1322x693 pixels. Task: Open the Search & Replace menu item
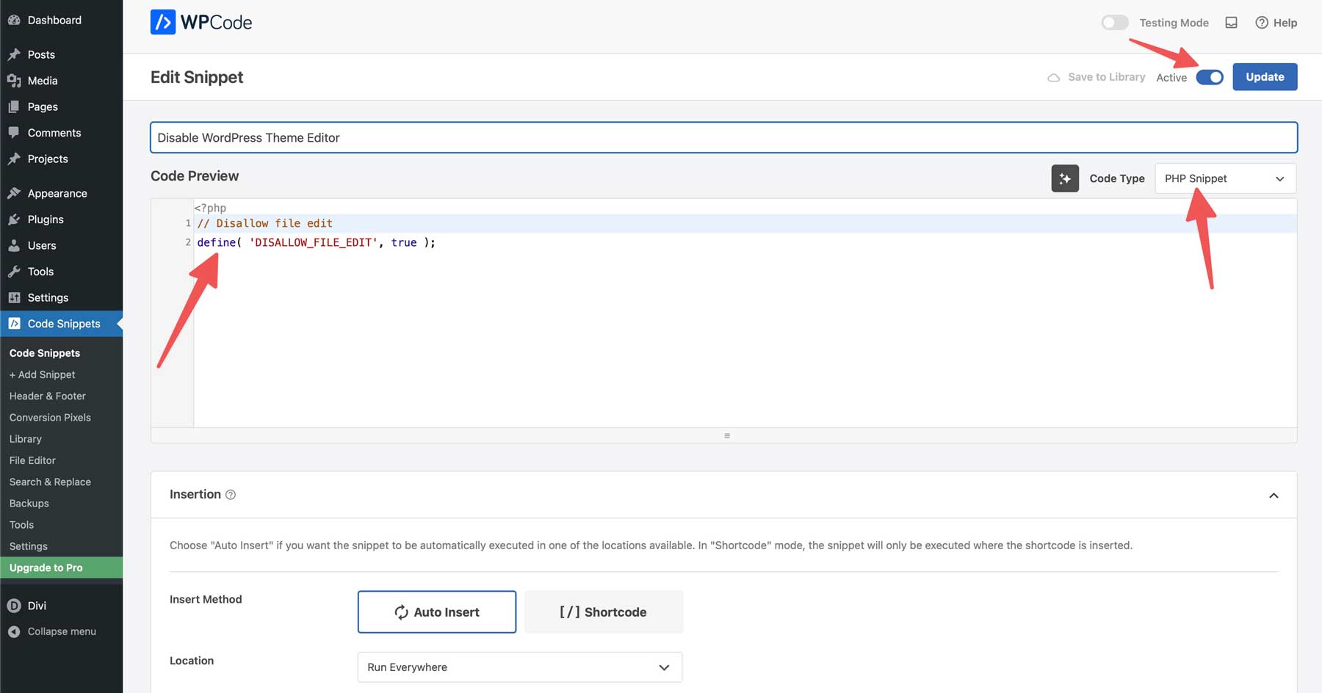[50, 482]
